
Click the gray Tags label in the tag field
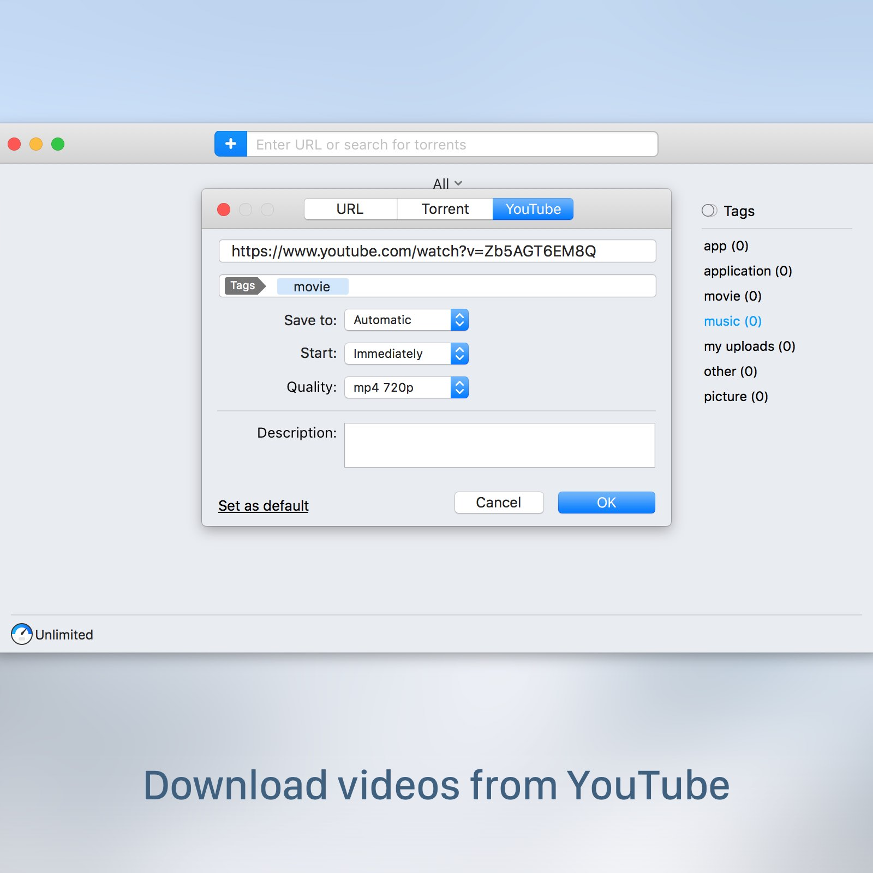pyautogui.click(x=245, y=286)
